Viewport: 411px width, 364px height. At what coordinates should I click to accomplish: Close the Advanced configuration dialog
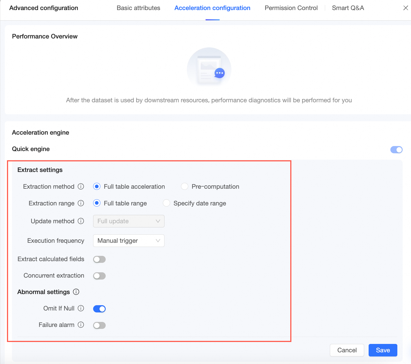pyautogui.click(x=406, y=8)
